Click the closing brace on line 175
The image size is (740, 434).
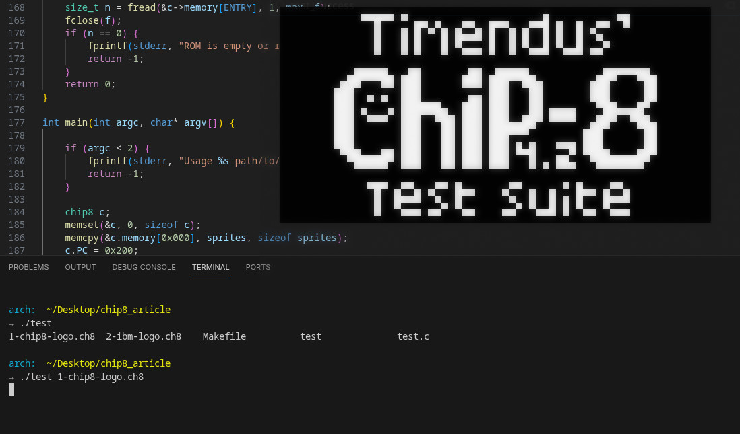point(45,97)
